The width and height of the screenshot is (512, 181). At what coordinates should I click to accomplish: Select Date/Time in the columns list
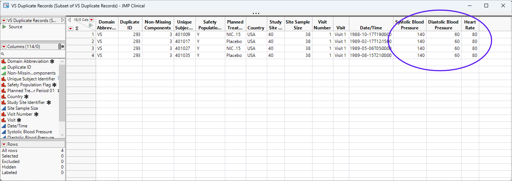(17, 126)
